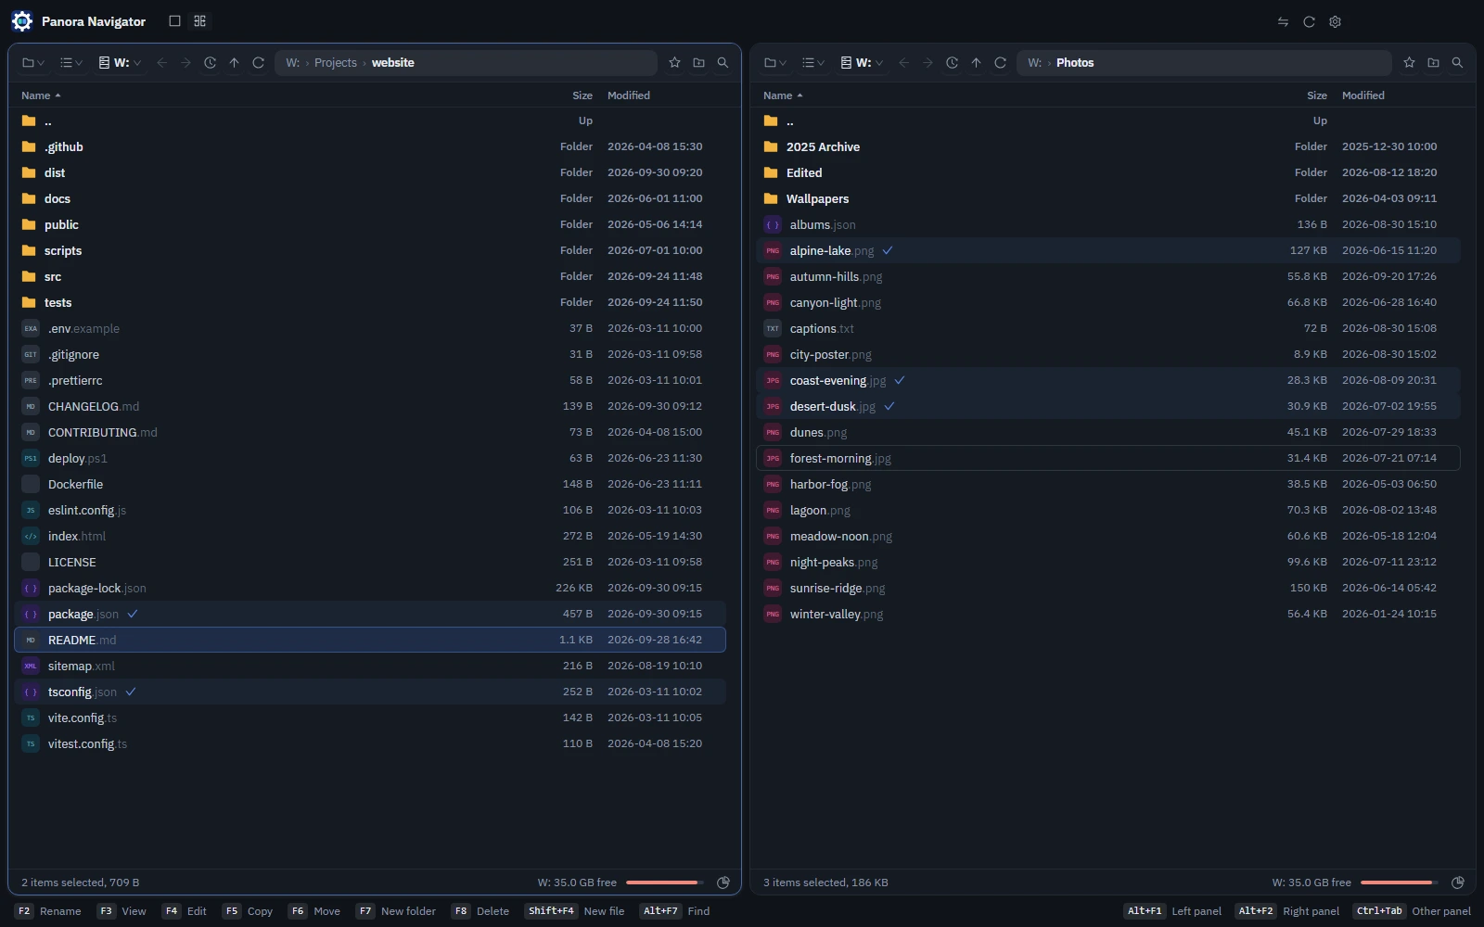
Task: Click the top-right refresh icon
Action: pyautogui.click(x=1309, y=21)
